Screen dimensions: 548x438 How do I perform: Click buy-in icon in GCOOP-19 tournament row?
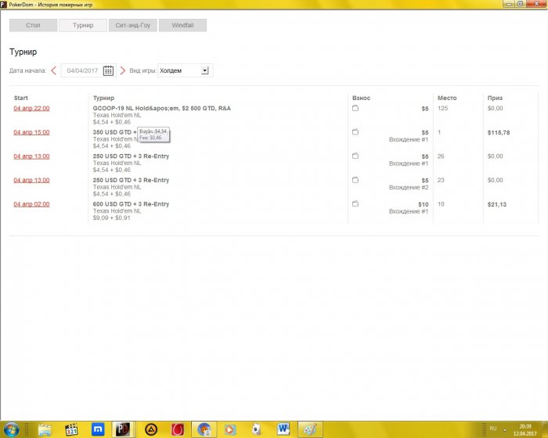pyautogui.click(x=355, y=109)
